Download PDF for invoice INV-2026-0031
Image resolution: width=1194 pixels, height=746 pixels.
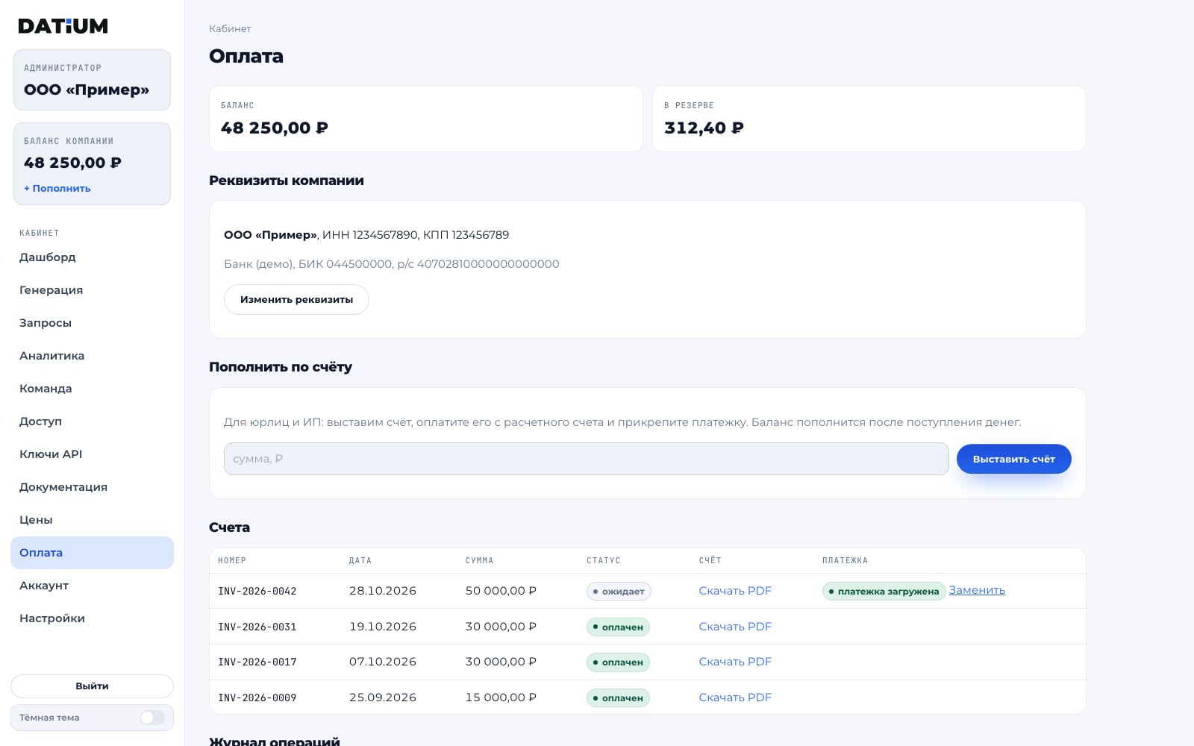pyautogui.click(x=735, y=627)
